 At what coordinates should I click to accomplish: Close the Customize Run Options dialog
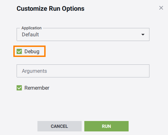[161, 8]
